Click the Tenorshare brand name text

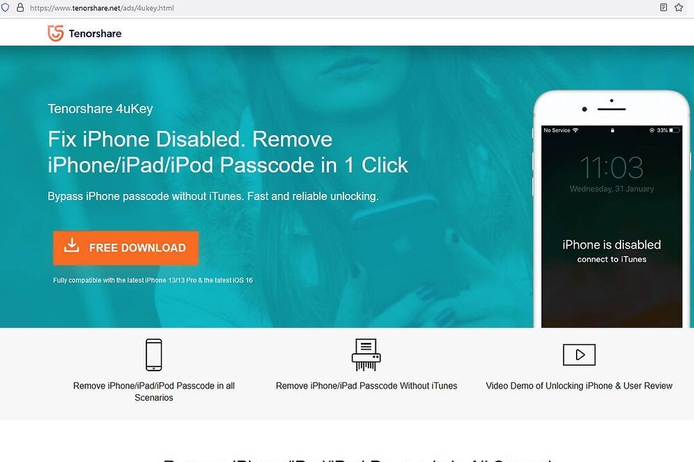point(95,33)
